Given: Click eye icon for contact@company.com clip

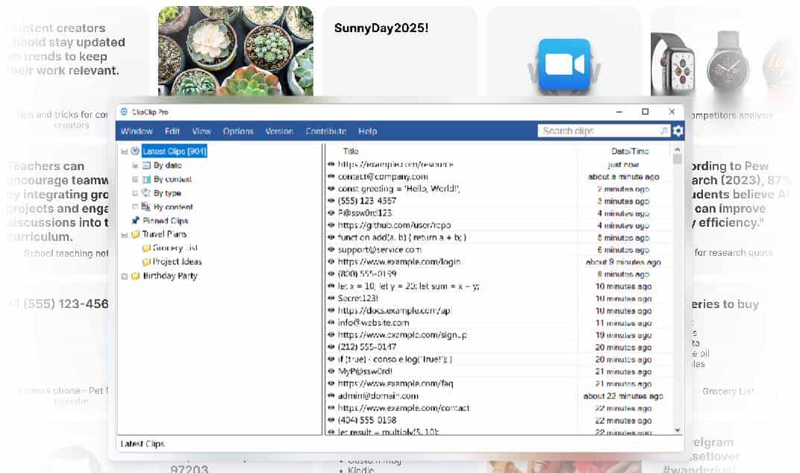Looking at the screenshot, I should [x=331, y=177].
